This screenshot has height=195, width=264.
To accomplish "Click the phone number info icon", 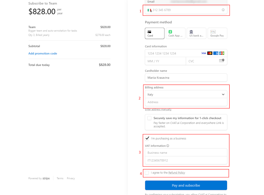I will [223, 10].
